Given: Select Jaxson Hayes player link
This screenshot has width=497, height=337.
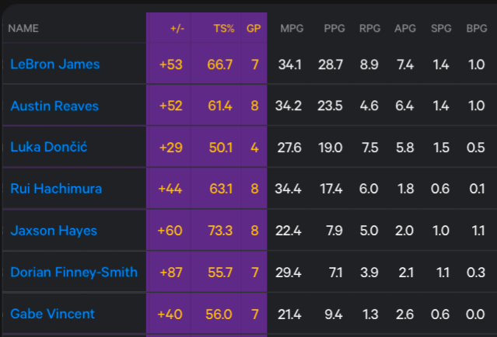Looking at the screenshot, I should (54, 231).
